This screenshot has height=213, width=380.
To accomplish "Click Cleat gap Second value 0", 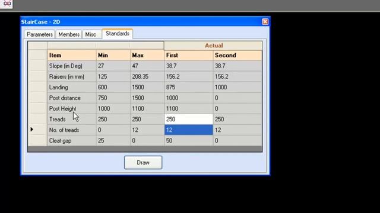I will 237,141.
